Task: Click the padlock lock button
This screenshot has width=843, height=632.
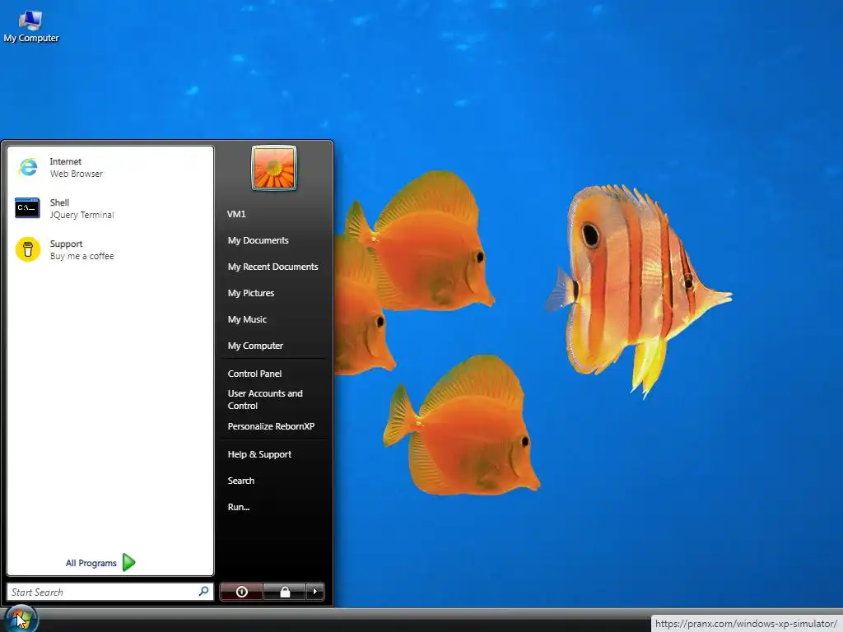Action: click(285, 592)
